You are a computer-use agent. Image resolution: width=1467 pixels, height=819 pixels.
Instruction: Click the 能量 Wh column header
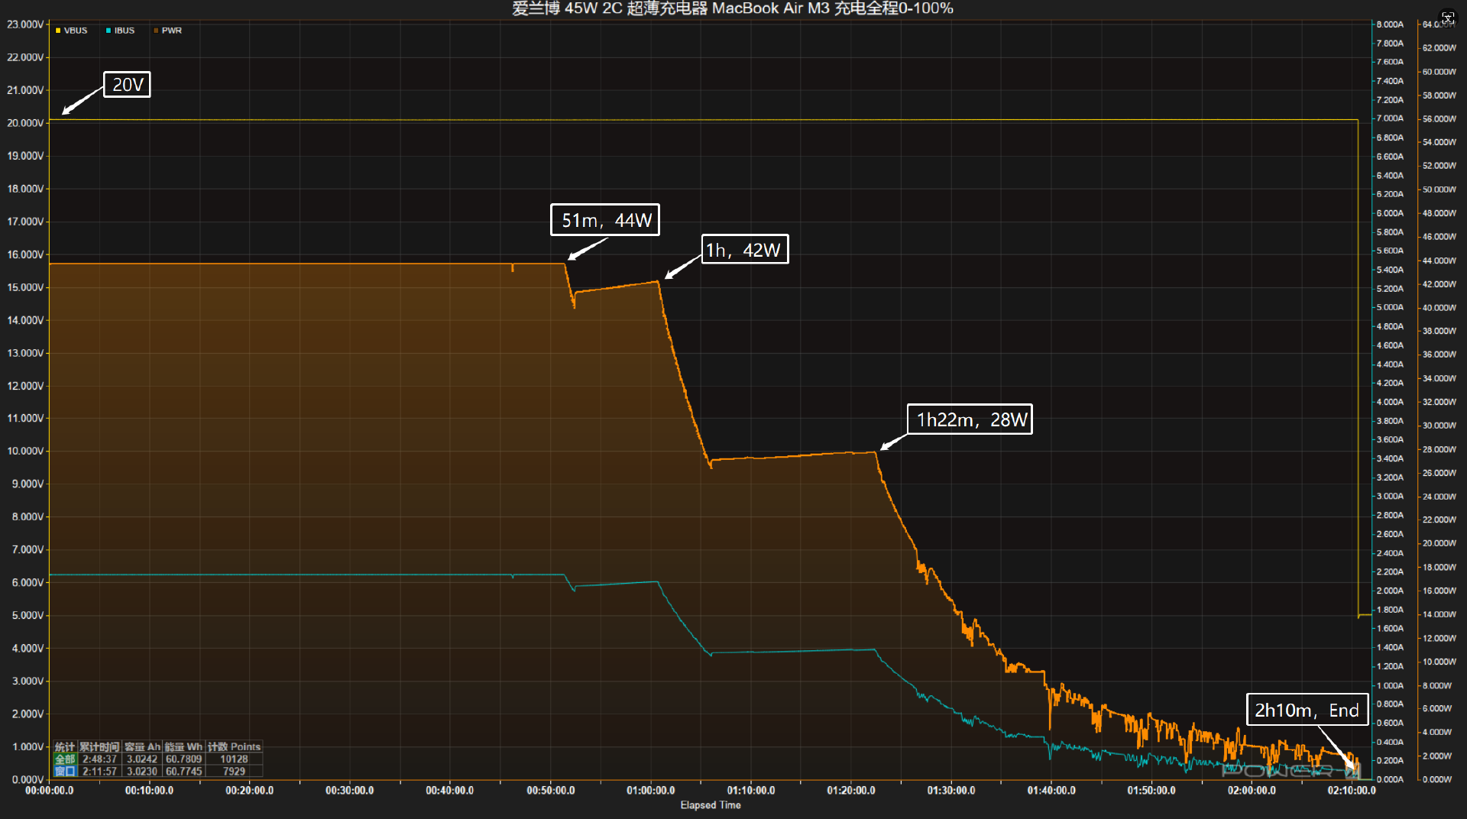pos(183,747)
